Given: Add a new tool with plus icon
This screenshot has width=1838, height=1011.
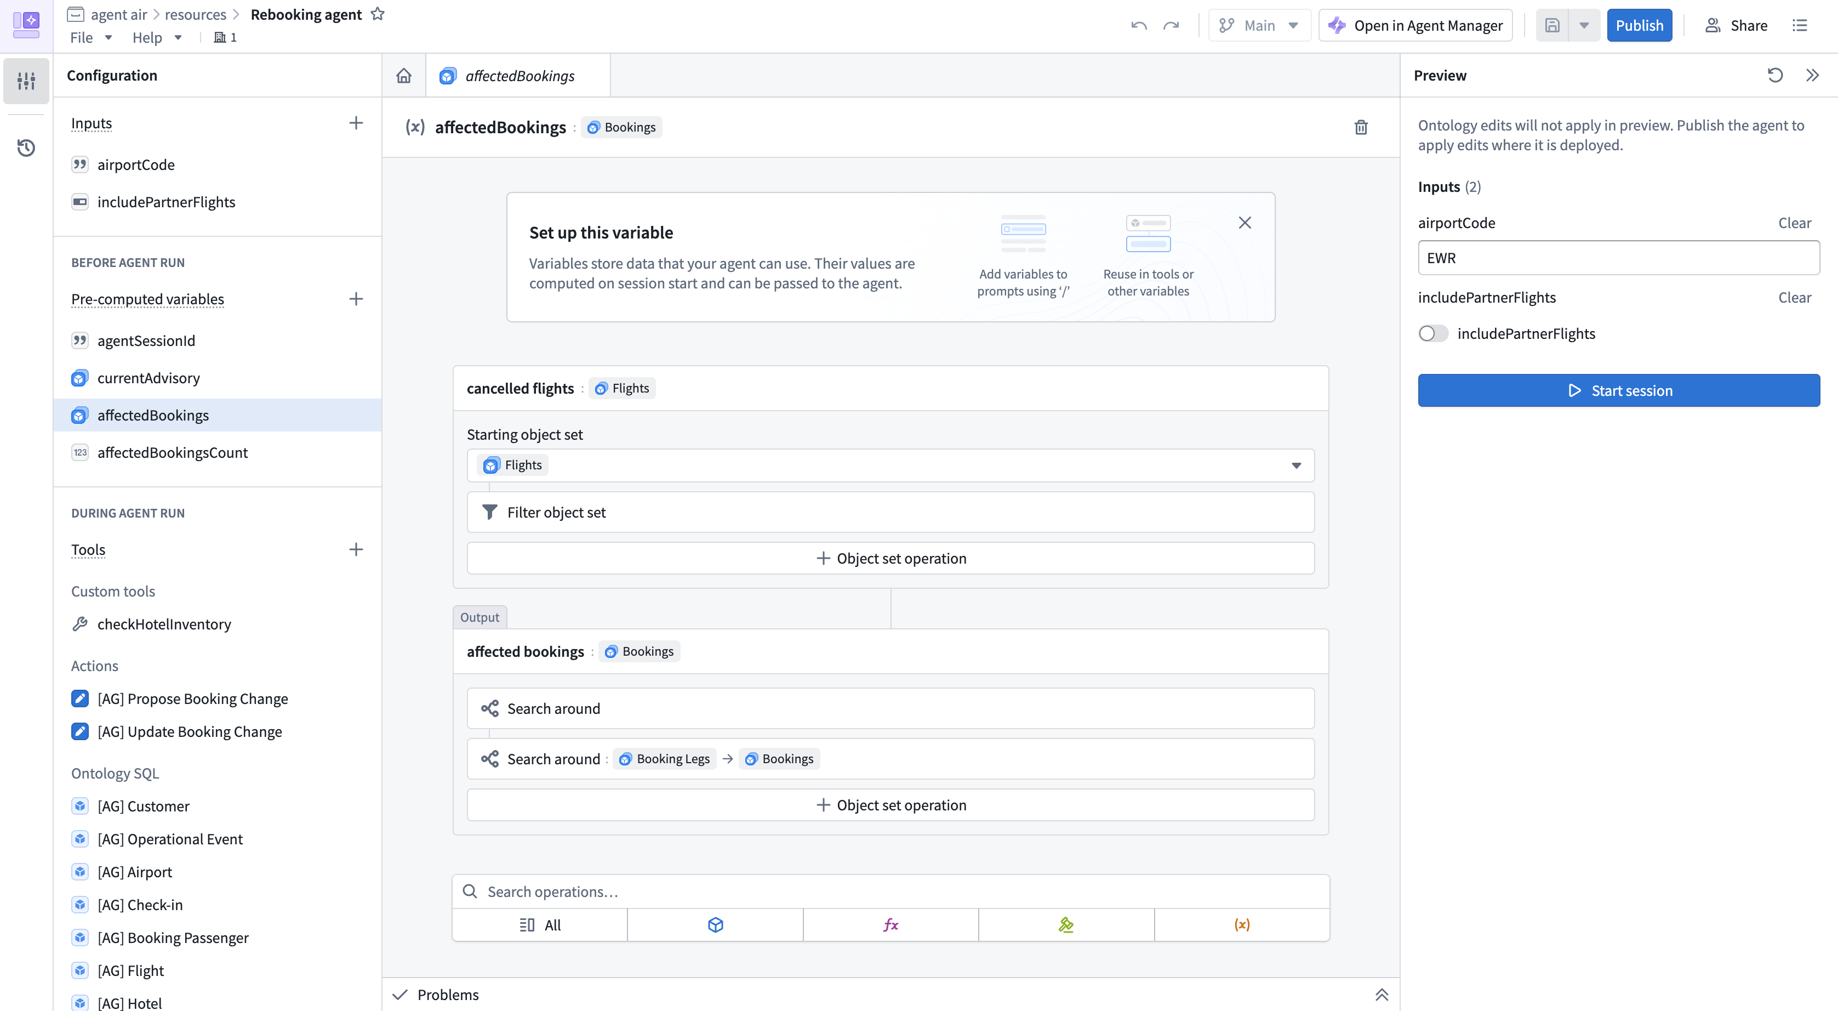Looking at the screenshot, I should point(356,550).
